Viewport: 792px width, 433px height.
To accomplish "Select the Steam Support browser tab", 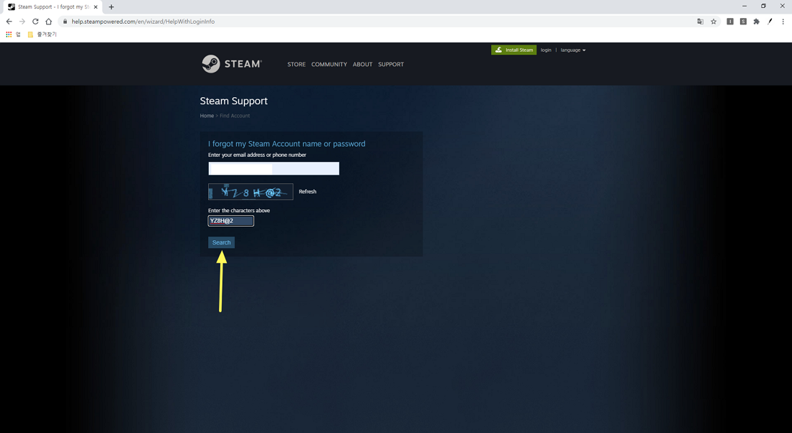I will (x=52, y=7).
